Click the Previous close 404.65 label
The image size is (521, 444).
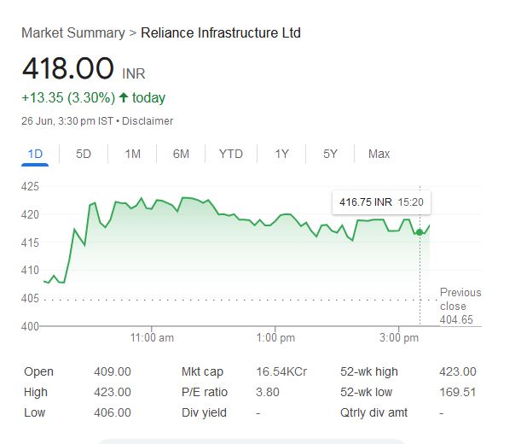[x=460, y=306]
